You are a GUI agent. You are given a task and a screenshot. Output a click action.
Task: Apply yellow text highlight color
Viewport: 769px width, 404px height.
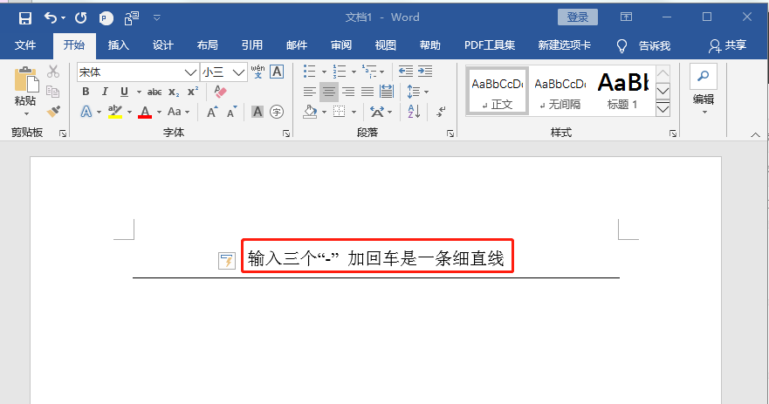point(115,112)
